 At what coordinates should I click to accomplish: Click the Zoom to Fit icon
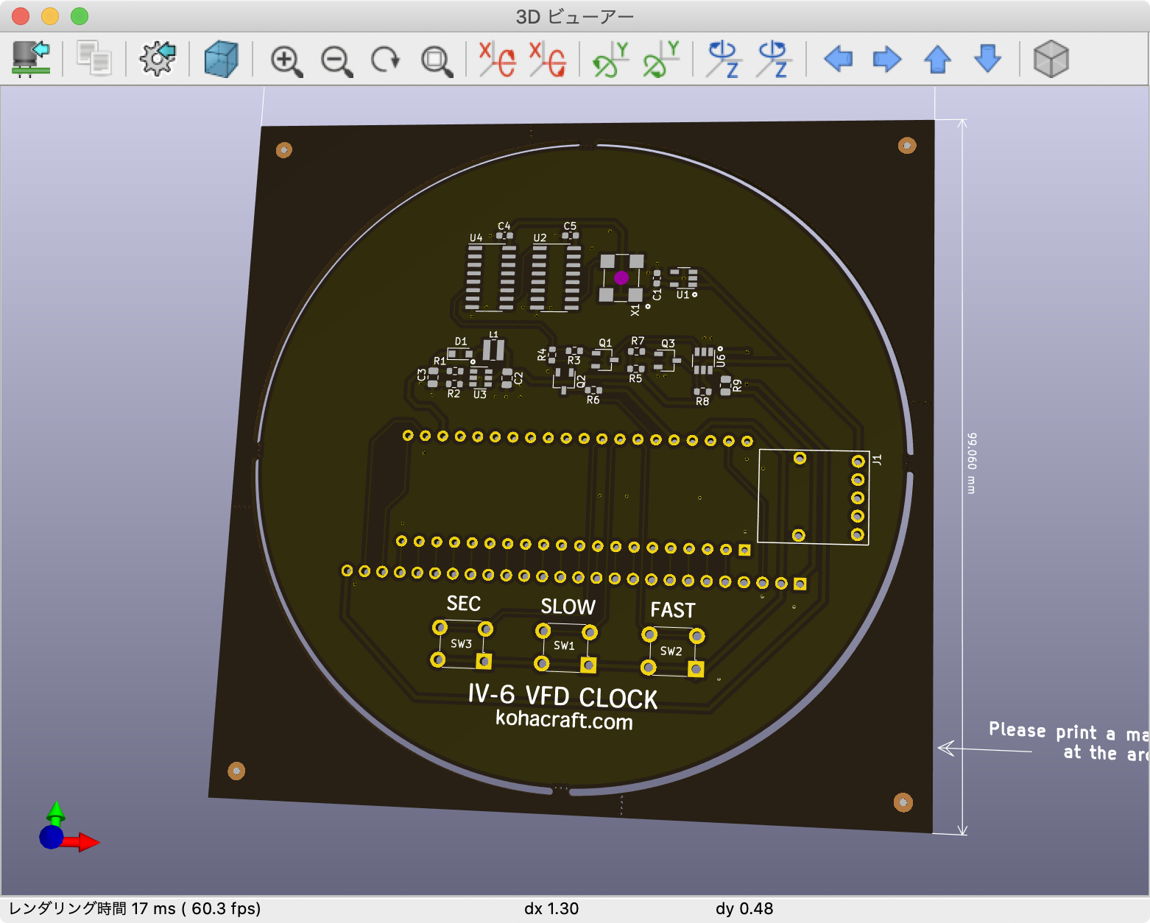437,60
